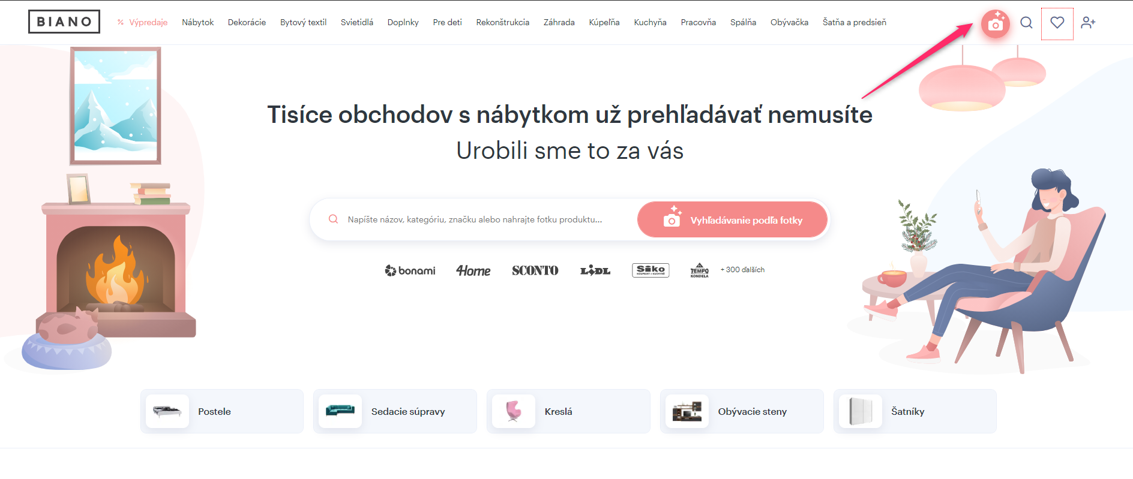Click the Siko store logo

click(x=651, y=270)
